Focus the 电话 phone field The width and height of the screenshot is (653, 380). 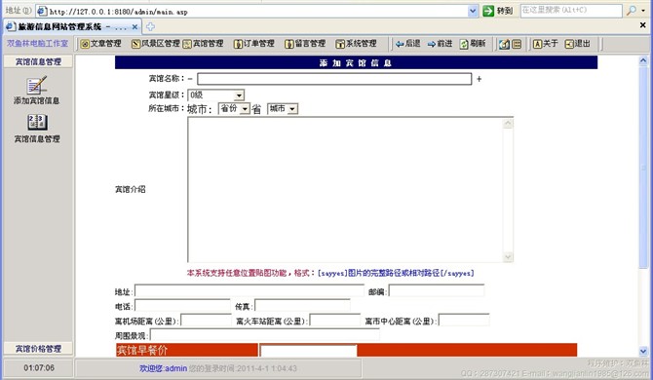coord(182,306)
